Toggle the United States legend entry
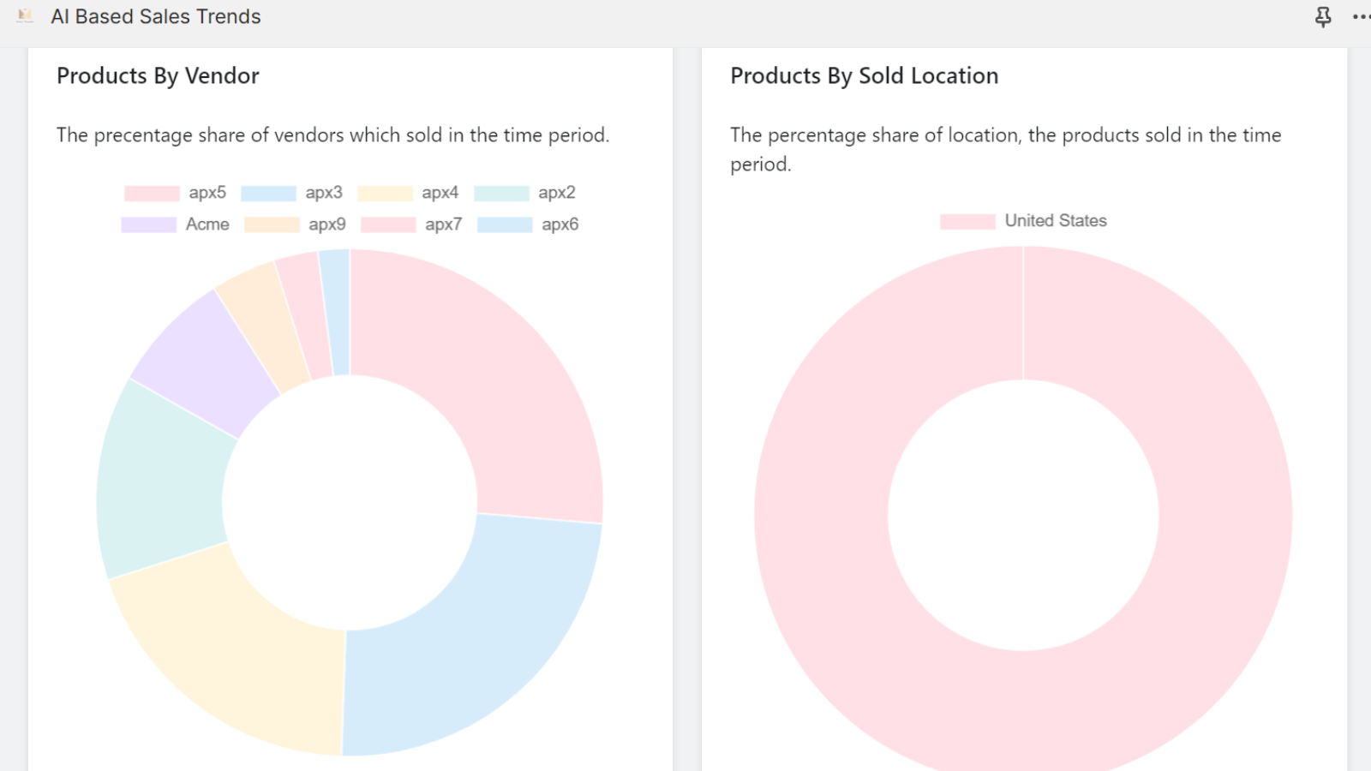 click(1055, 221)
